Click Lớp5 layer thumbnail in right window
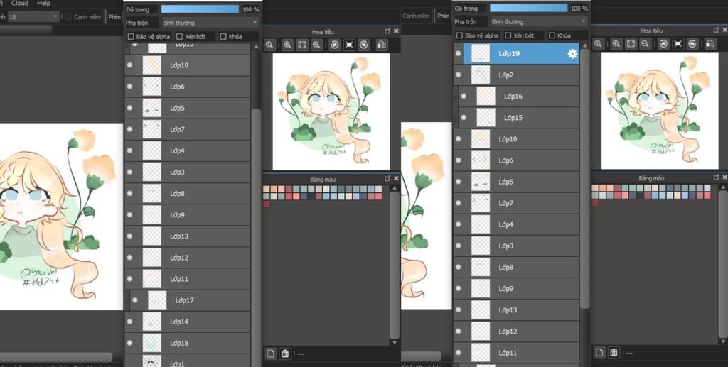The height and width of the screenshot is (367, 728). point(481,182)
